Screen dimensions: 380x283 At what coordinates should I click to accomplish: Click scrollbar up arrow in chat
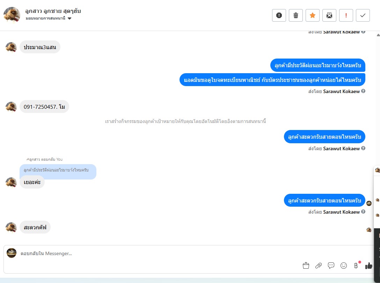(378, 35)
